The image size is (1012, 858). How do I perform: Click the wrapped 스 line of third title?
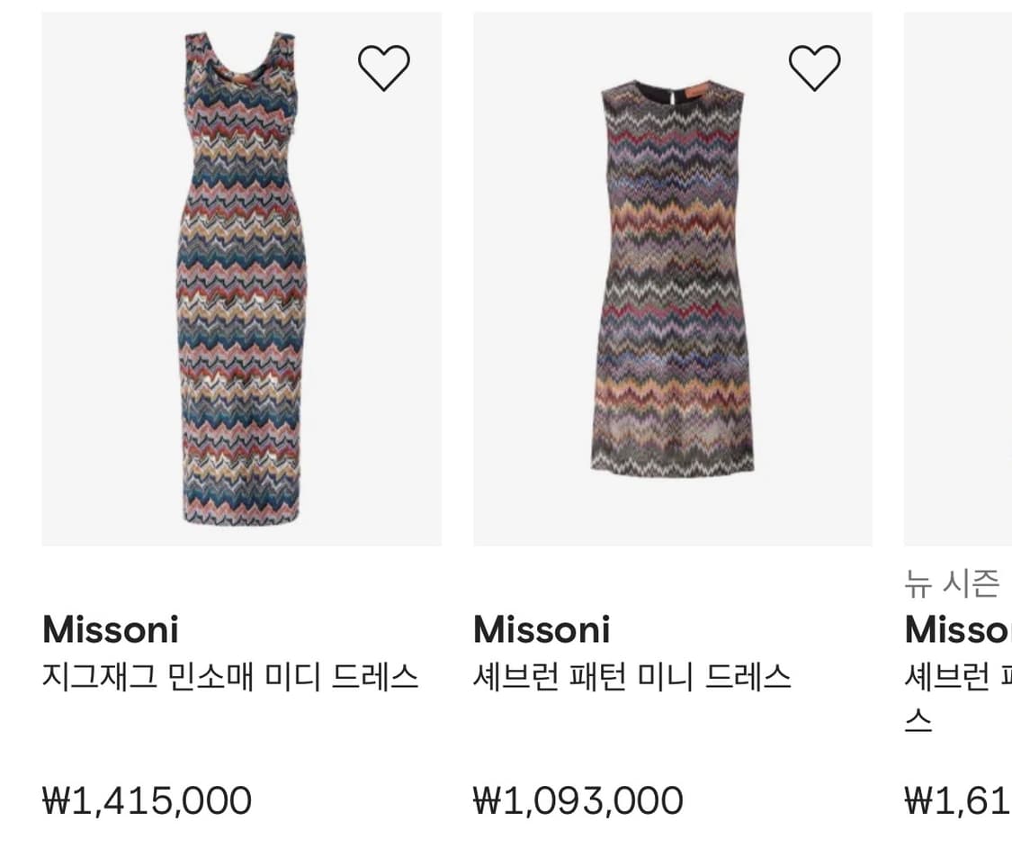coord(918,722)
